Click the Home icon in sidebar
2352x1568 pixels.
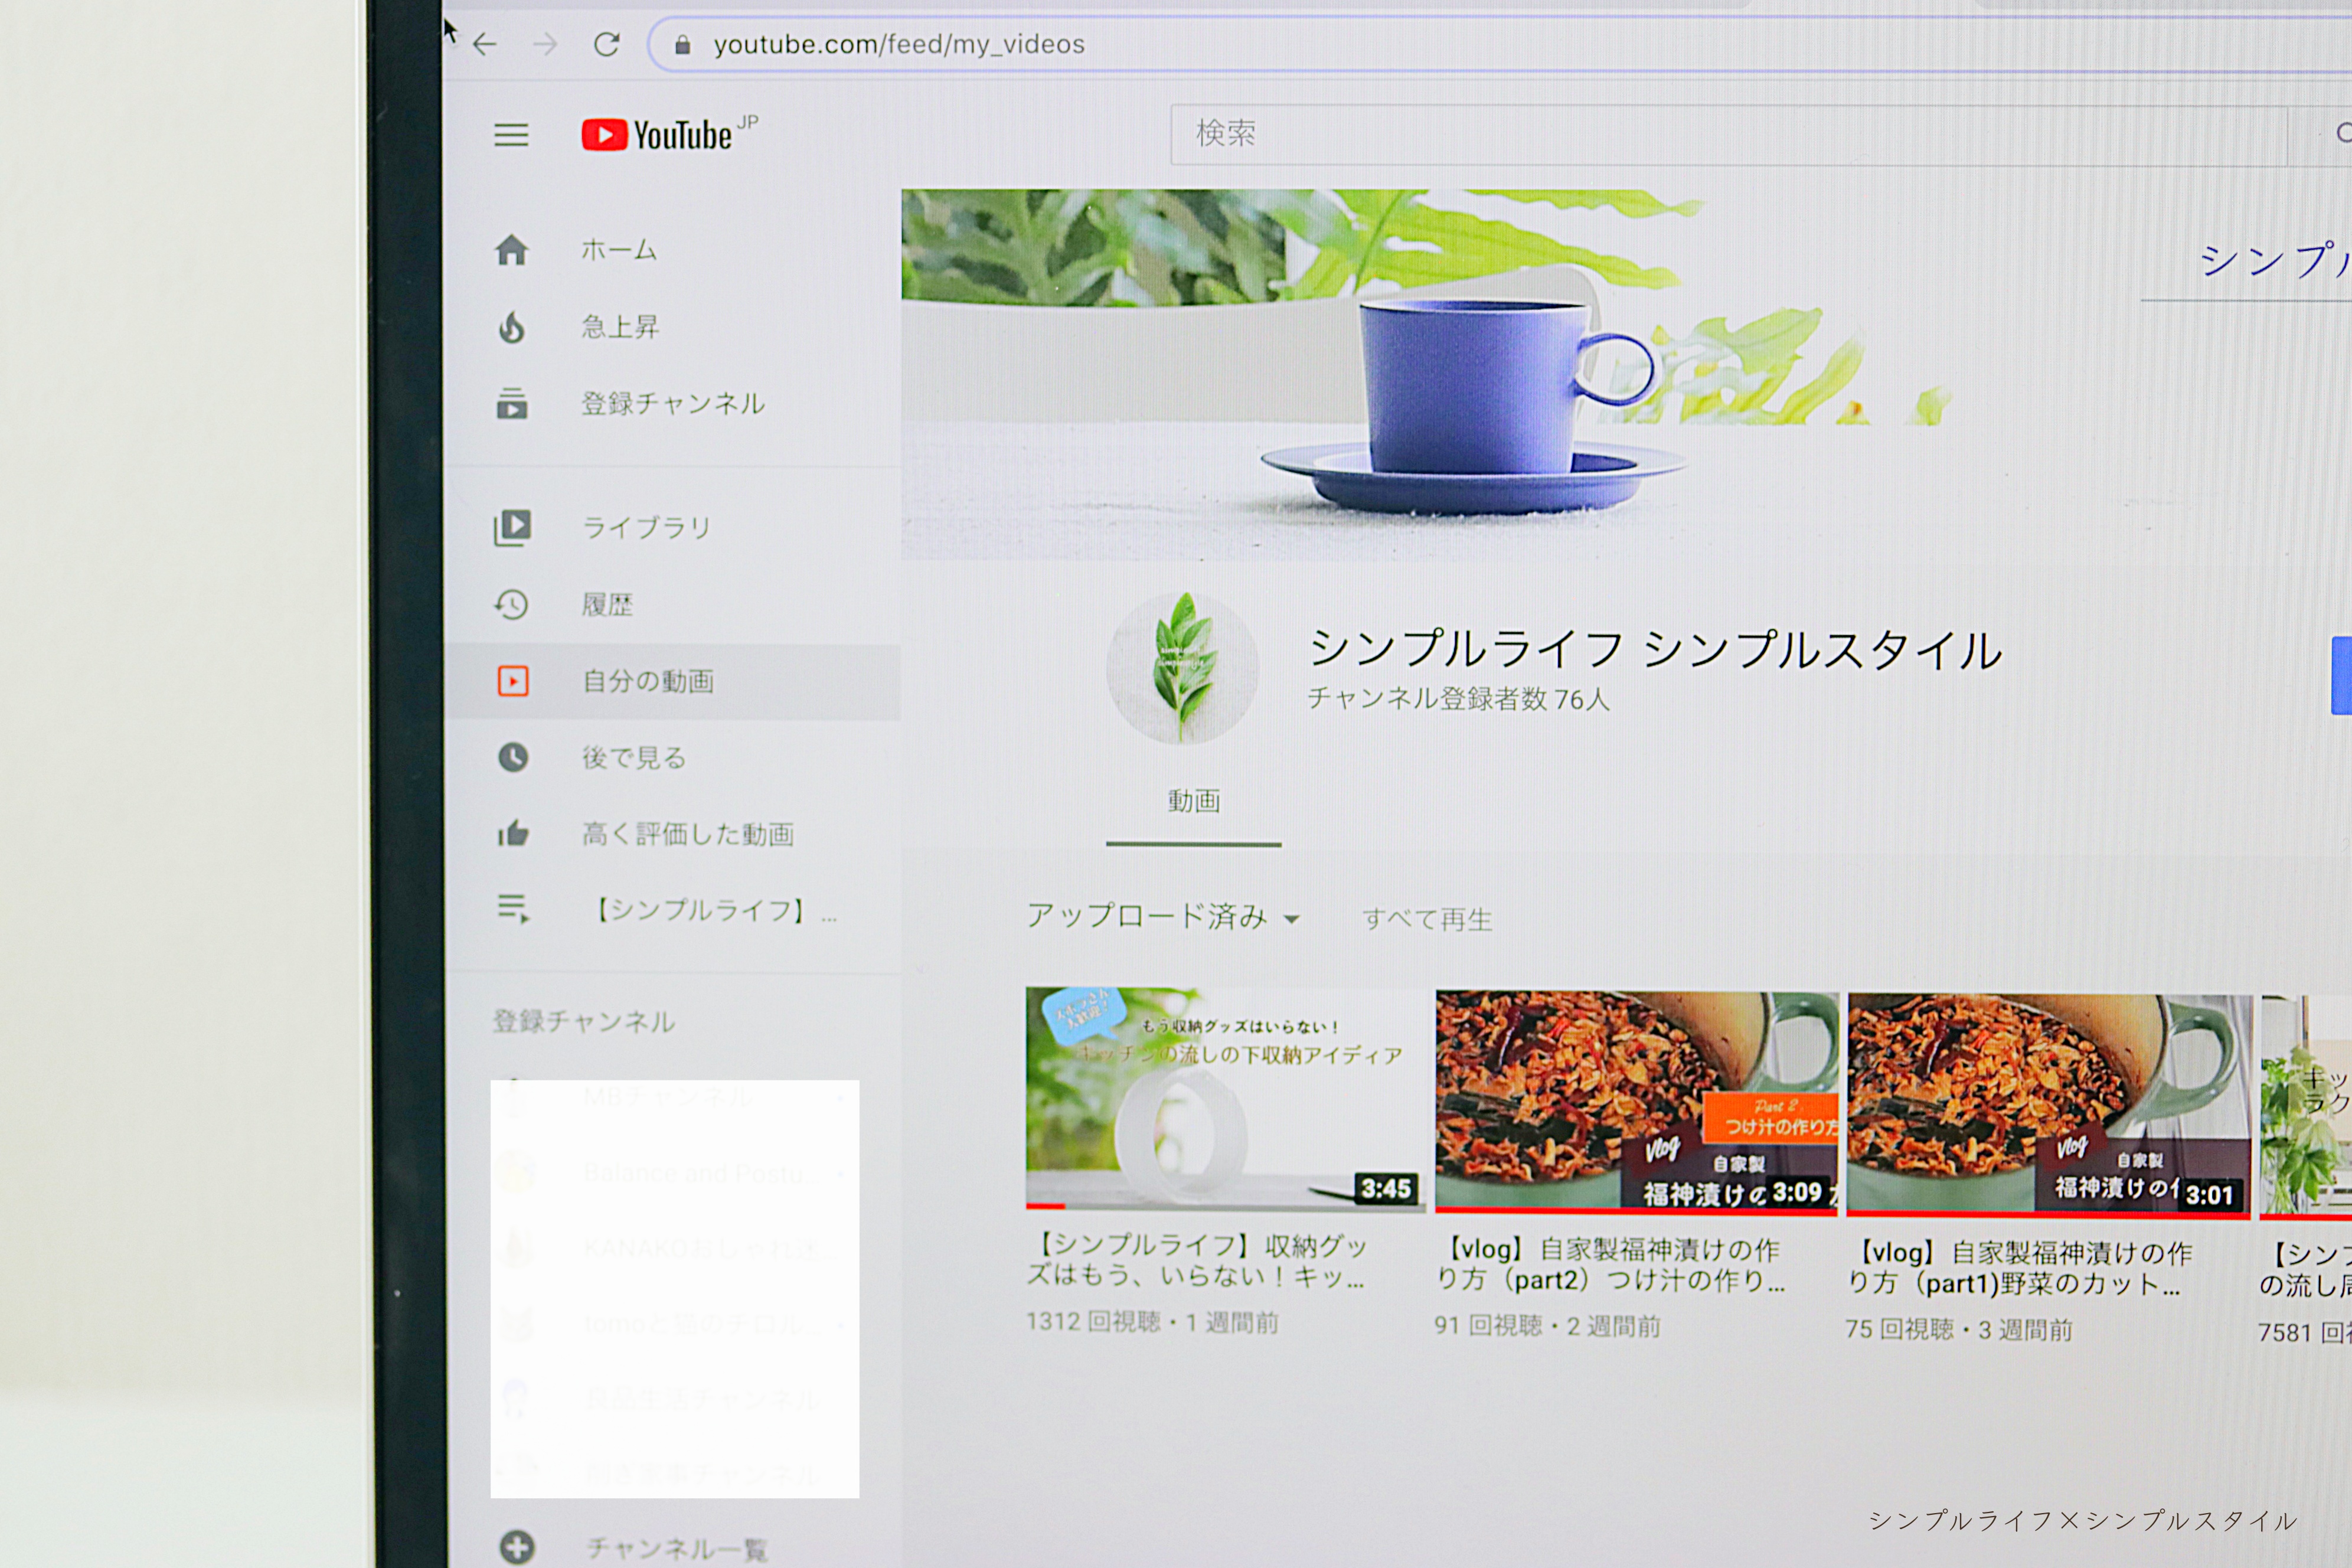click(511, 250)
